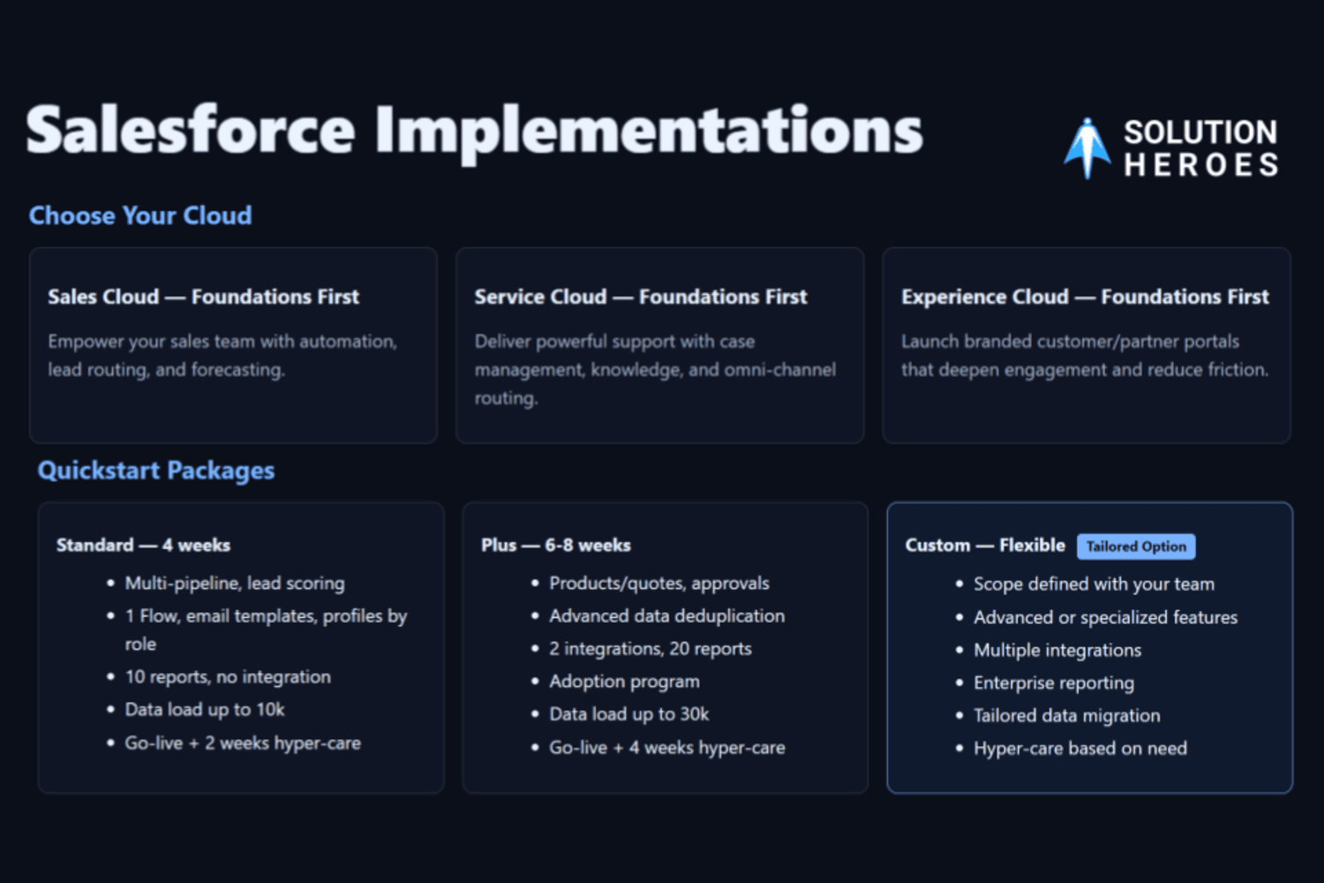This screenshot has width=1324, height=883.
Task: Click the Data load up to 10k item
Action: pos(205,710)
